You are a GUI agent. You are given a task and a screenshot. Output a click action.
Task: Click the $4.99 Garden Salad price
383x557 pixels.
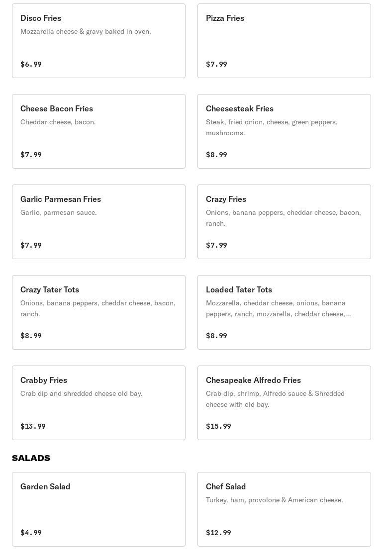[31, 533]
